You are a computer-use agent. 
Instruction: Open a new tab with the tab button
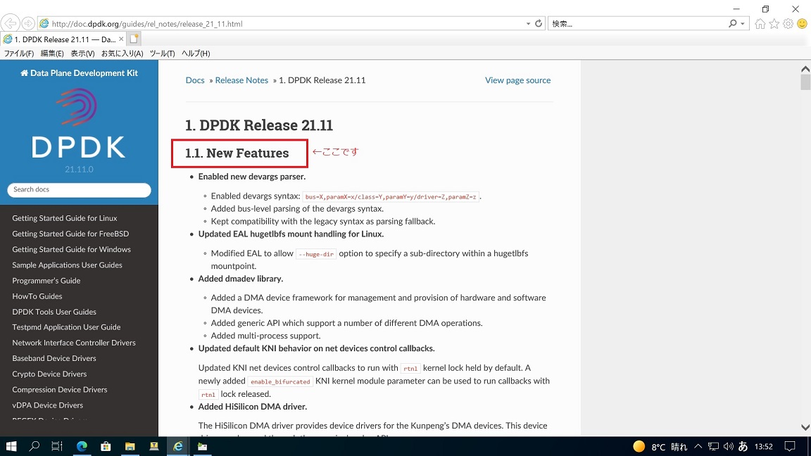(x=134, y=39)
